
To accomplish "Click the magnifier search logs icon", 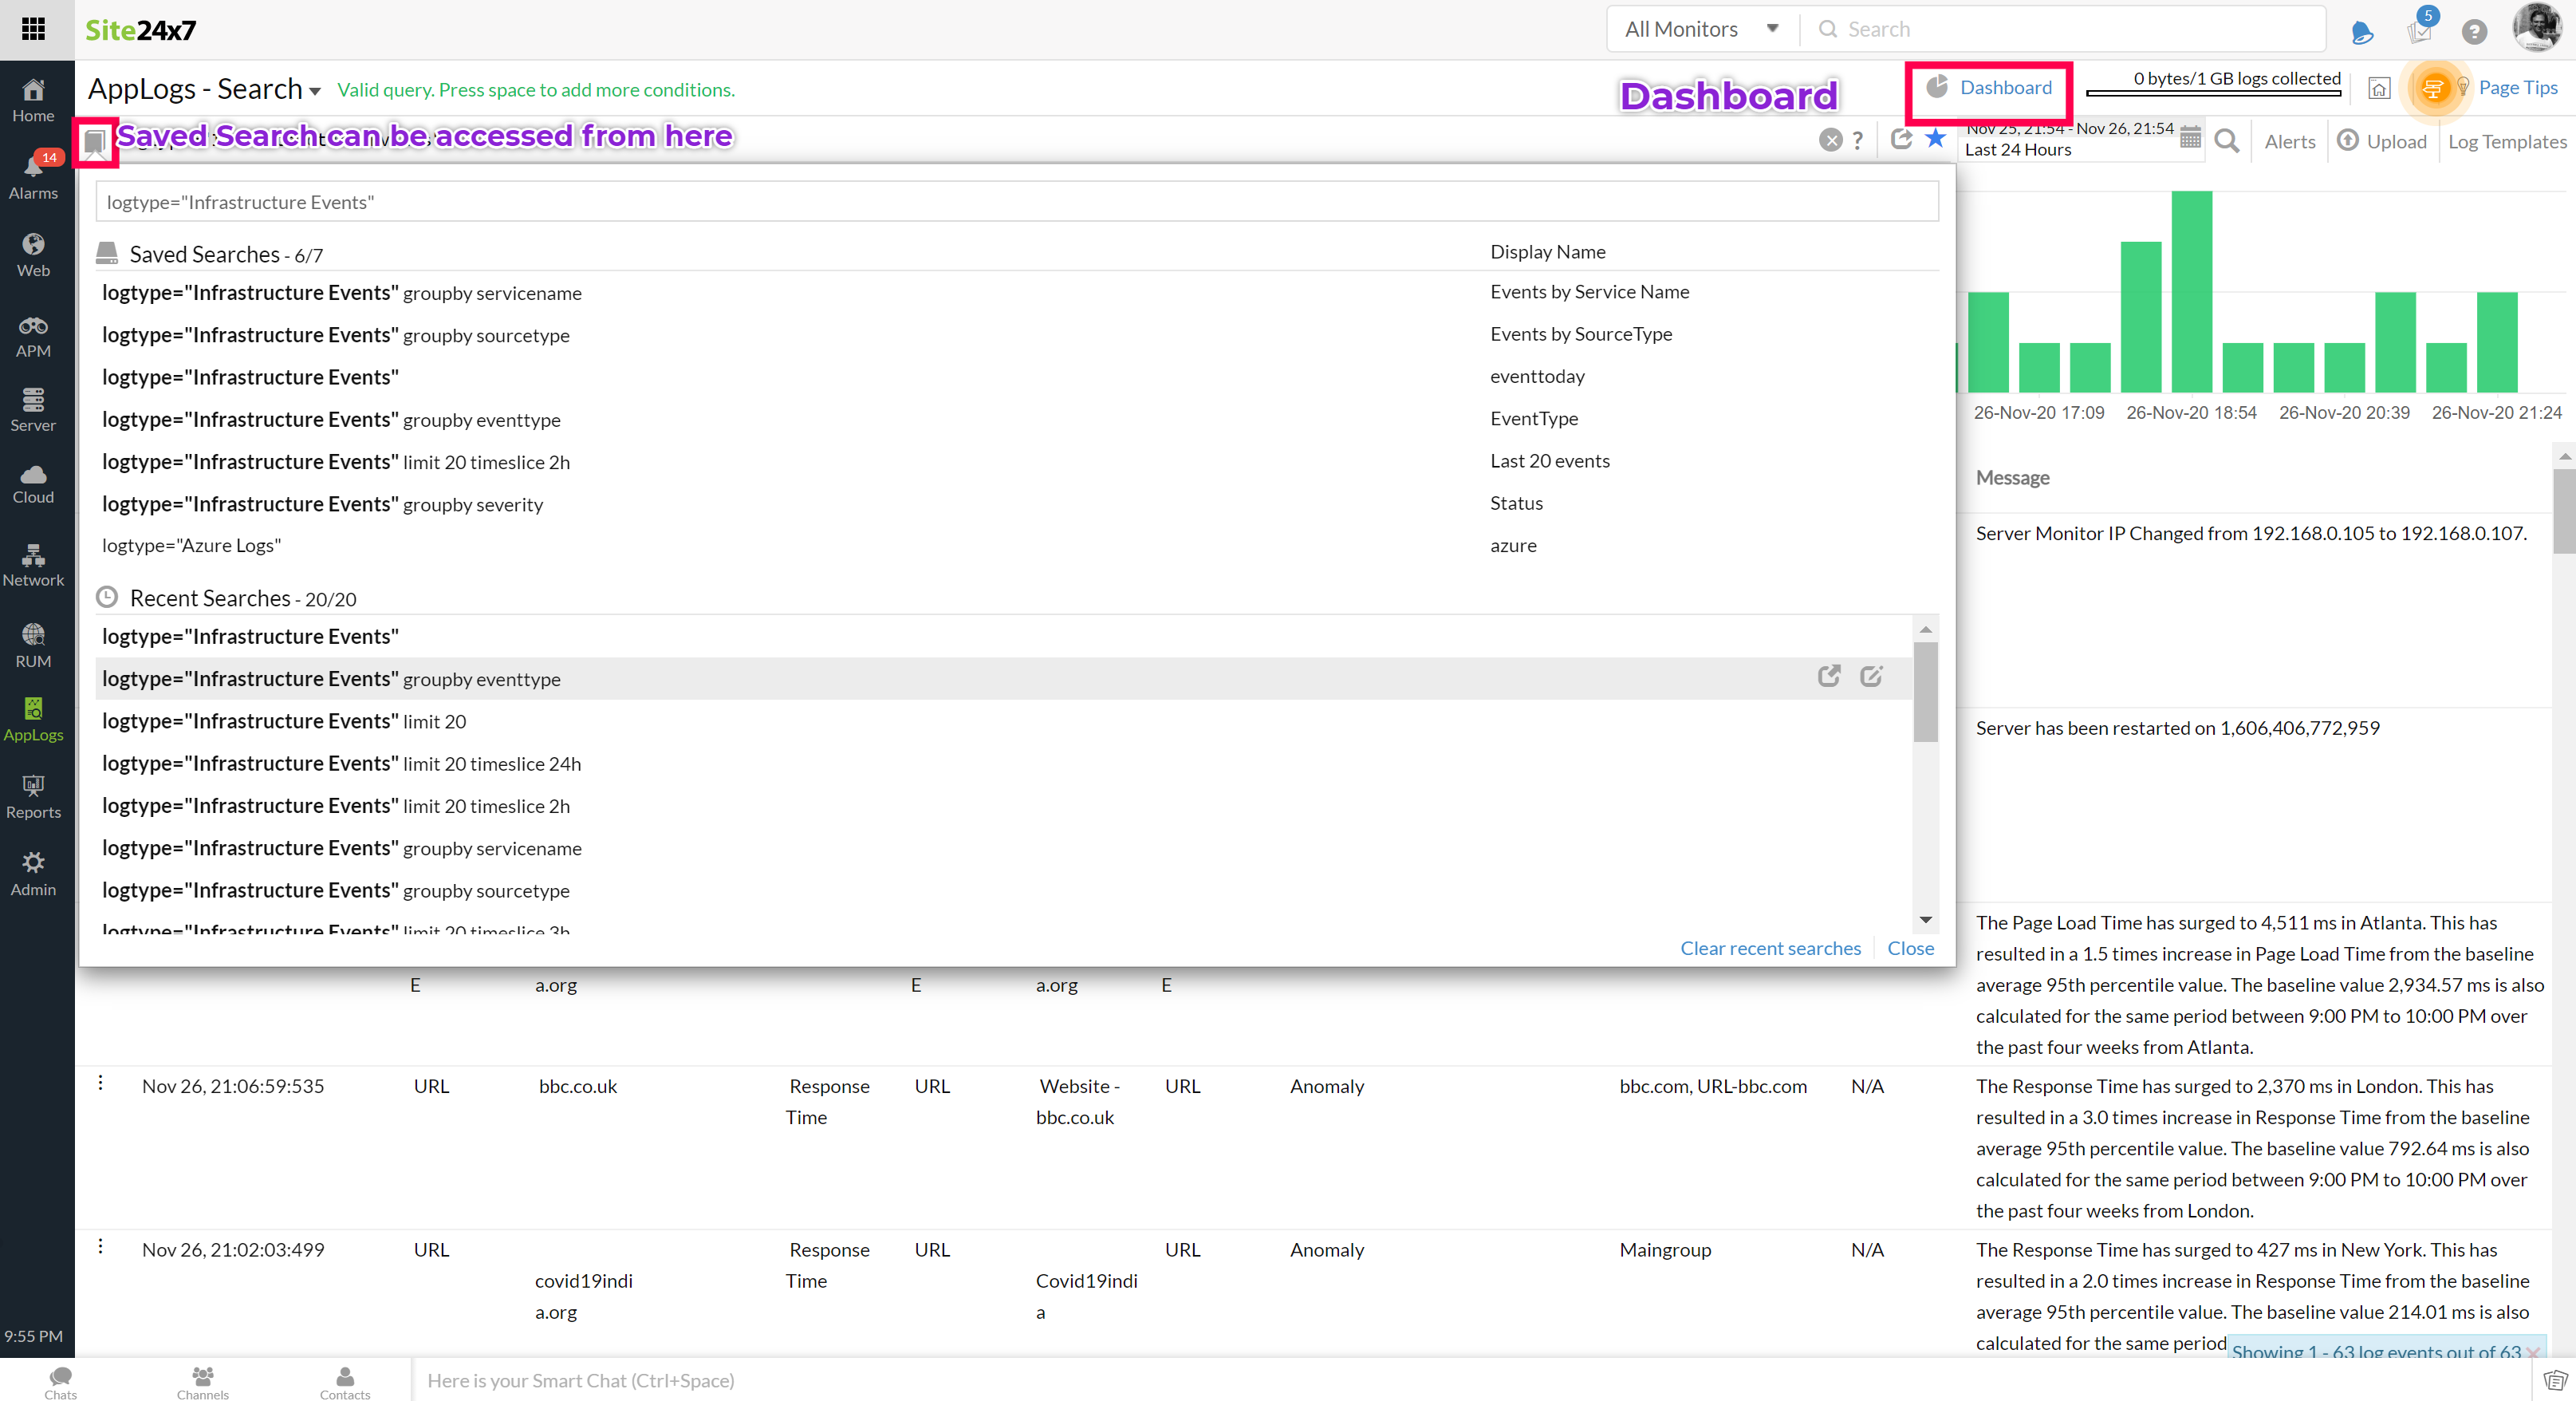I will click(x=2227, y=141).
